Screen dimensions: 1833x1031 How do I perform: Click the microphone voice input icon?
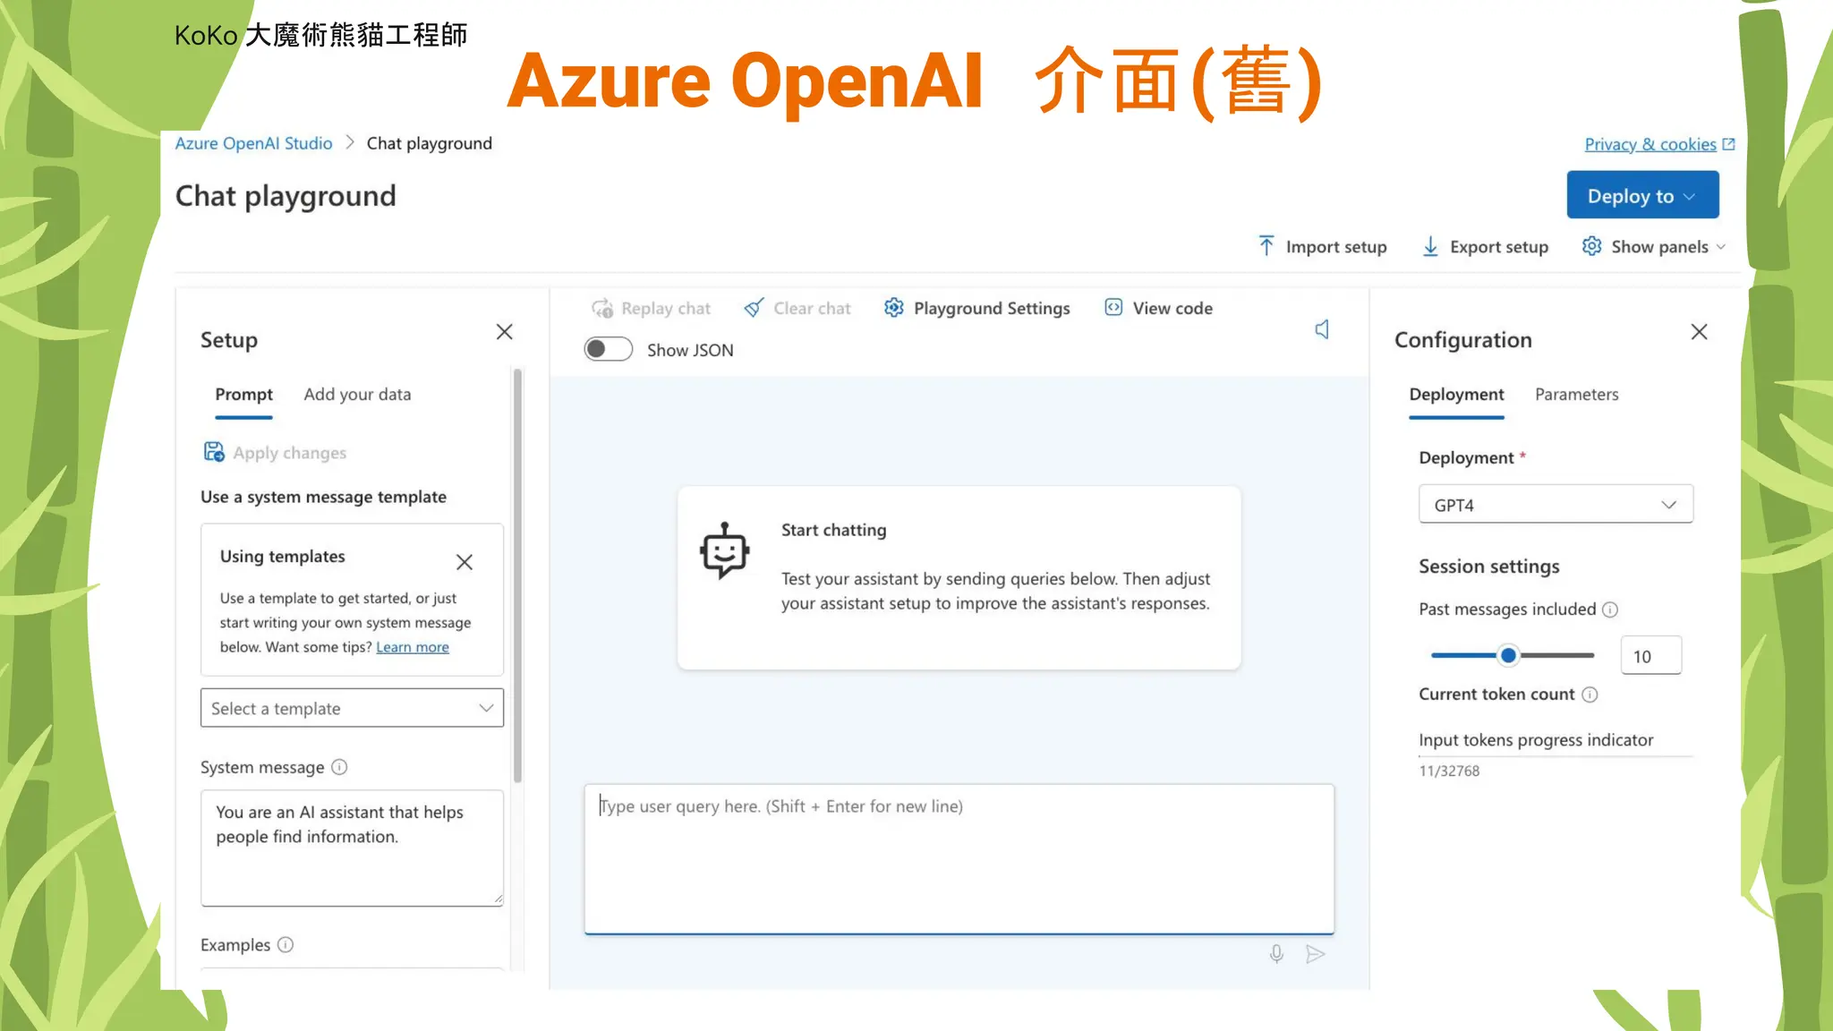tap(1276, 954)
